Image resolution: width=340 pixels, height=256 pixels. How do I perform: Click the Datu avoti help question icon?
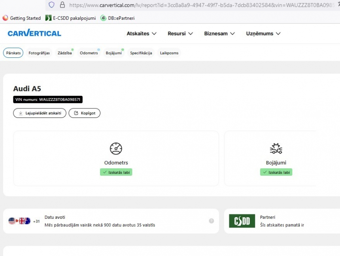coord(212,221)
